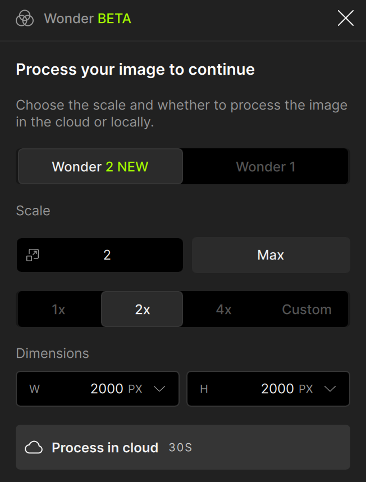Expand the width dropdown chevron
The width and height of the screenshot is (366, 482).
[159, 389]
